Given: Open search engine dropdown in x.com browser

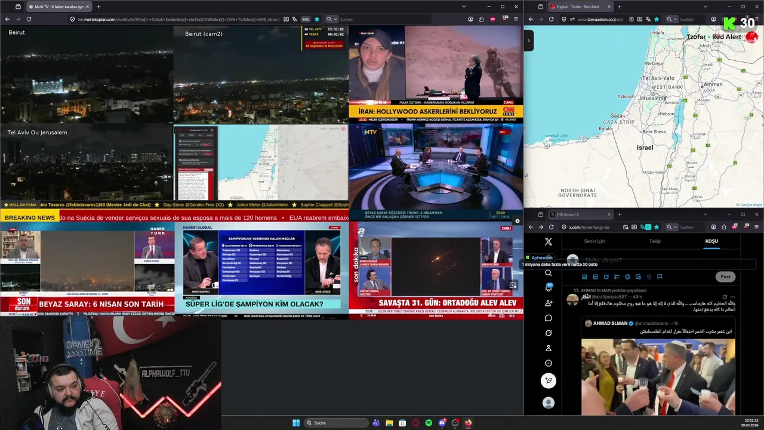Looking at the screenshot, I should [x=671, y=227].
